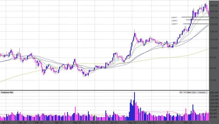The image size is (219, 124).
Task: Click the red SMA line swatch in legend
Action: click(184, 93)
